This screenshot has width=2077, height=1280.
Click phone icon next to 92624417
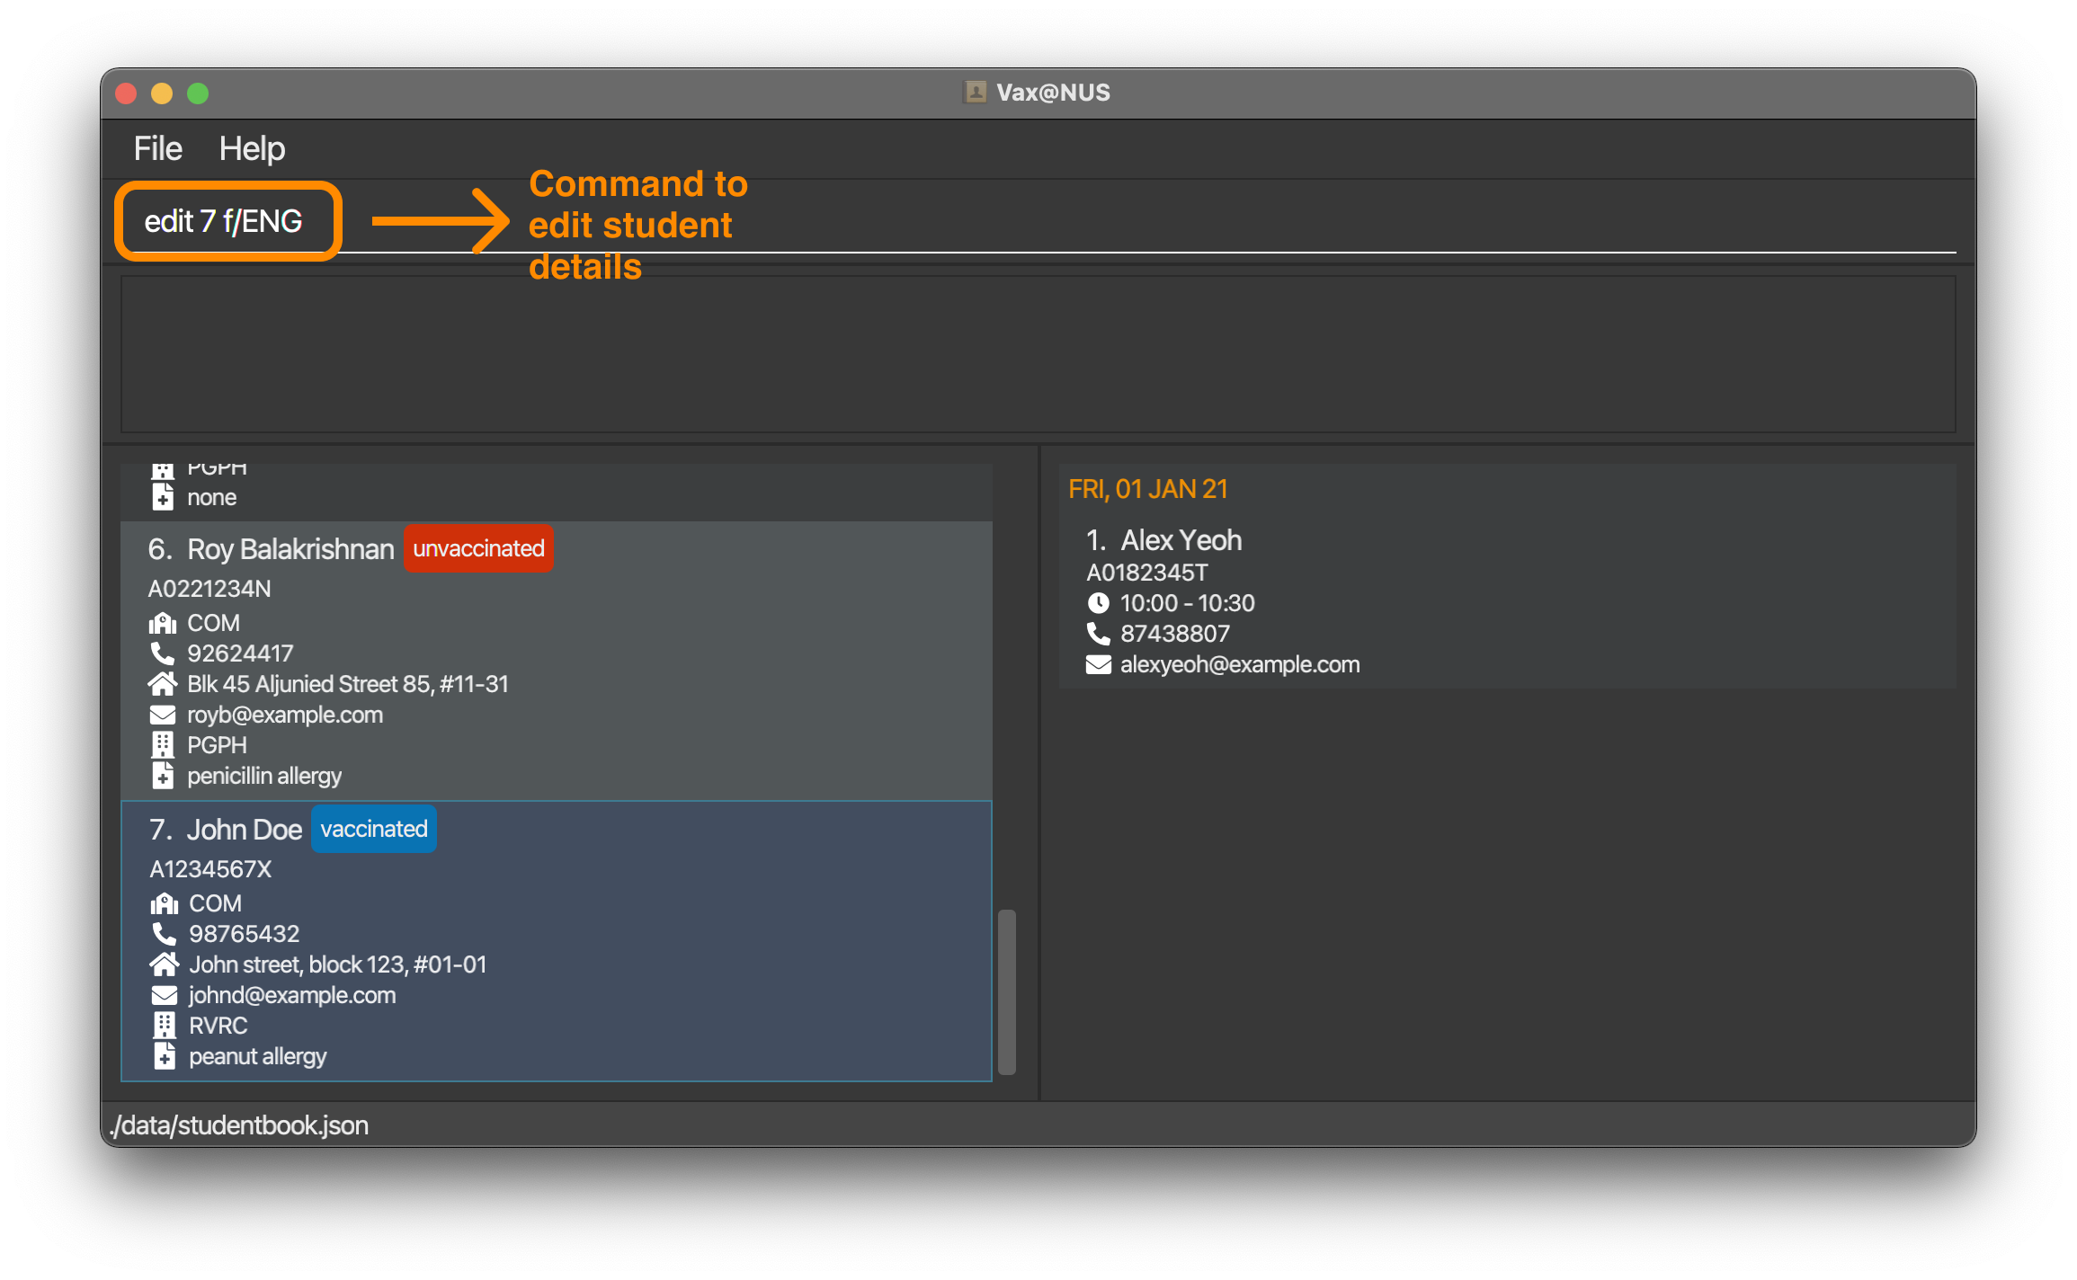[163, 653]
